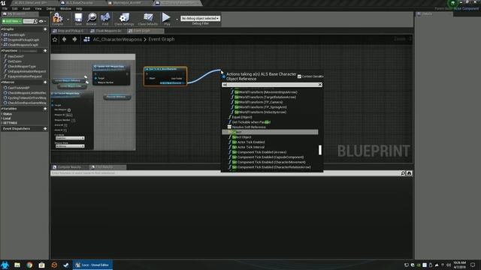Click the Windows Start button
The image size is (481, 270).
tap(5, 265)
